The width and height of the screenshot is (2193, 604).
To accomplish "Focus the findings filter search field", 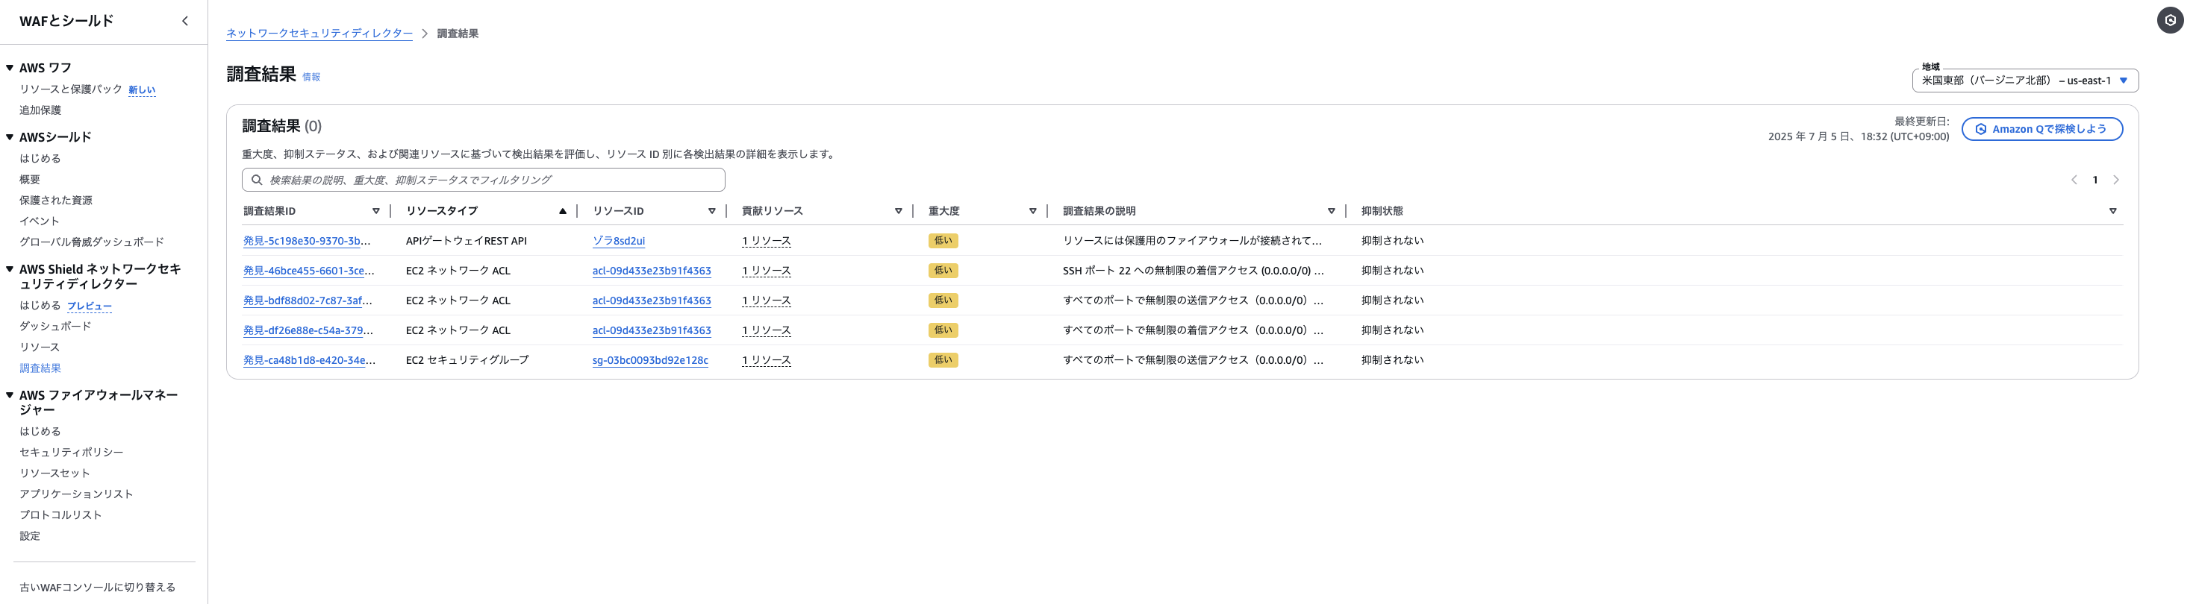I will pos(484,180).
